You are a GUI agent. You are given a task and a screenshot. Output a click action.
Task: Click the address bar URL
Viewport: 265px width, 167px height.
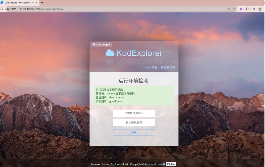click(41, 9)
